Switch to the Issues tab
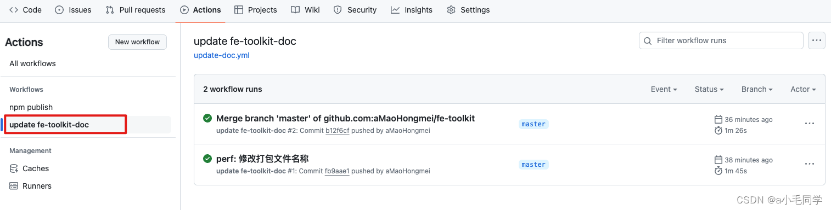 (x=73, y=10)
